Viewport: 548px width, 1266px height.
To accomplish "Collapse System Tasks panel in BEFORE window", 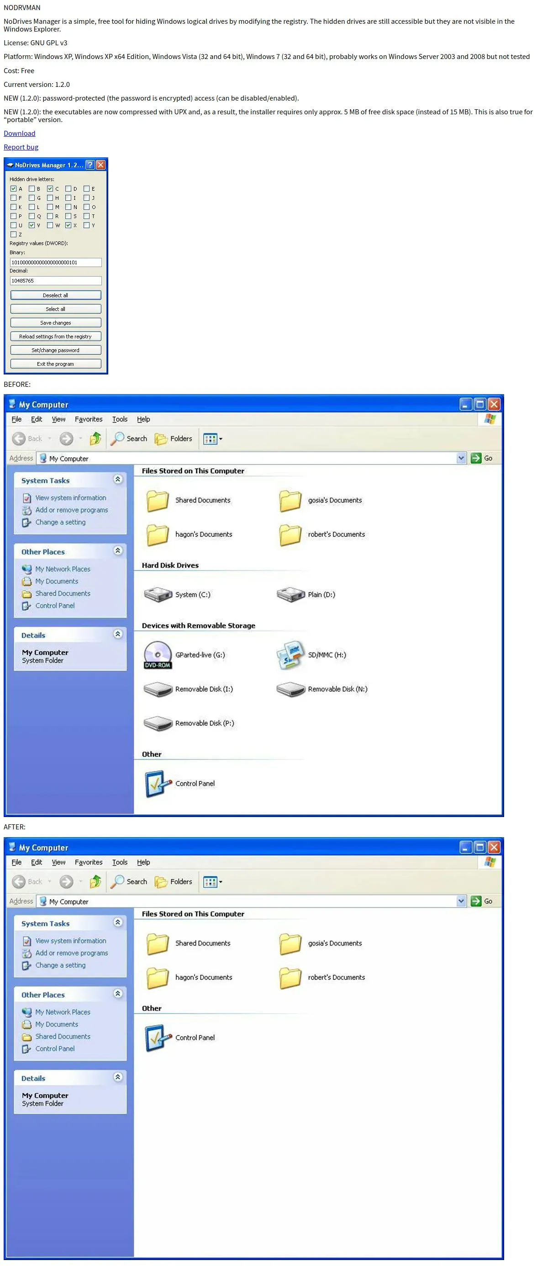I will click(x=118, y=479).
